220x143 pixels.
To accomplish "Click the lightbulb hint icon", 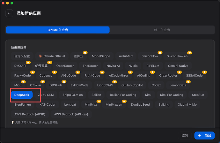I will coord(13,123).
